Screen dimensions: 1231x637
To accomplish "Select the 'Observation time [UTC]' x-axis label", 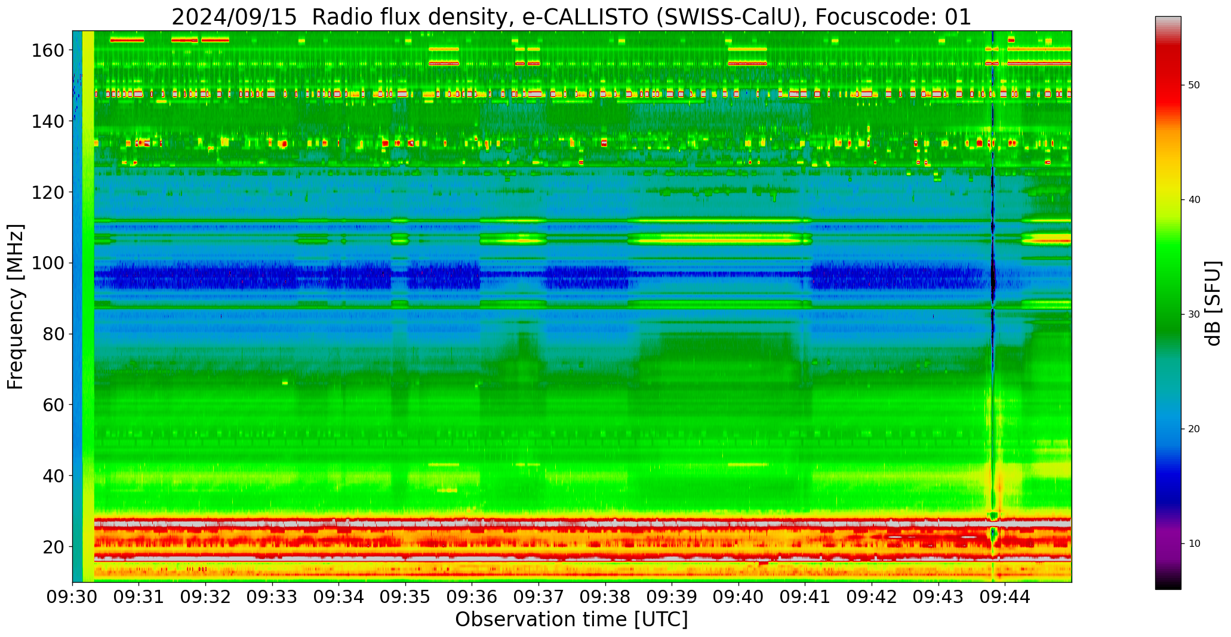I will [x=571, y=619].
